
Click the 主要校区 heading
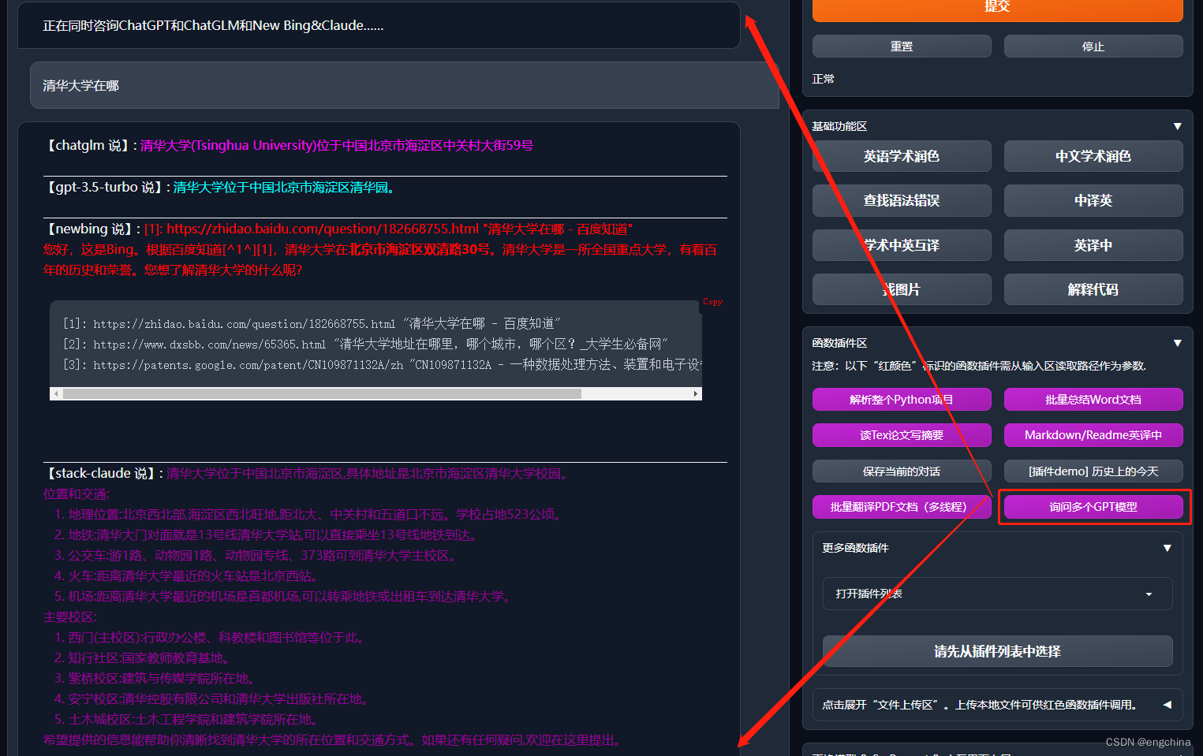click(x=70, y=616)
